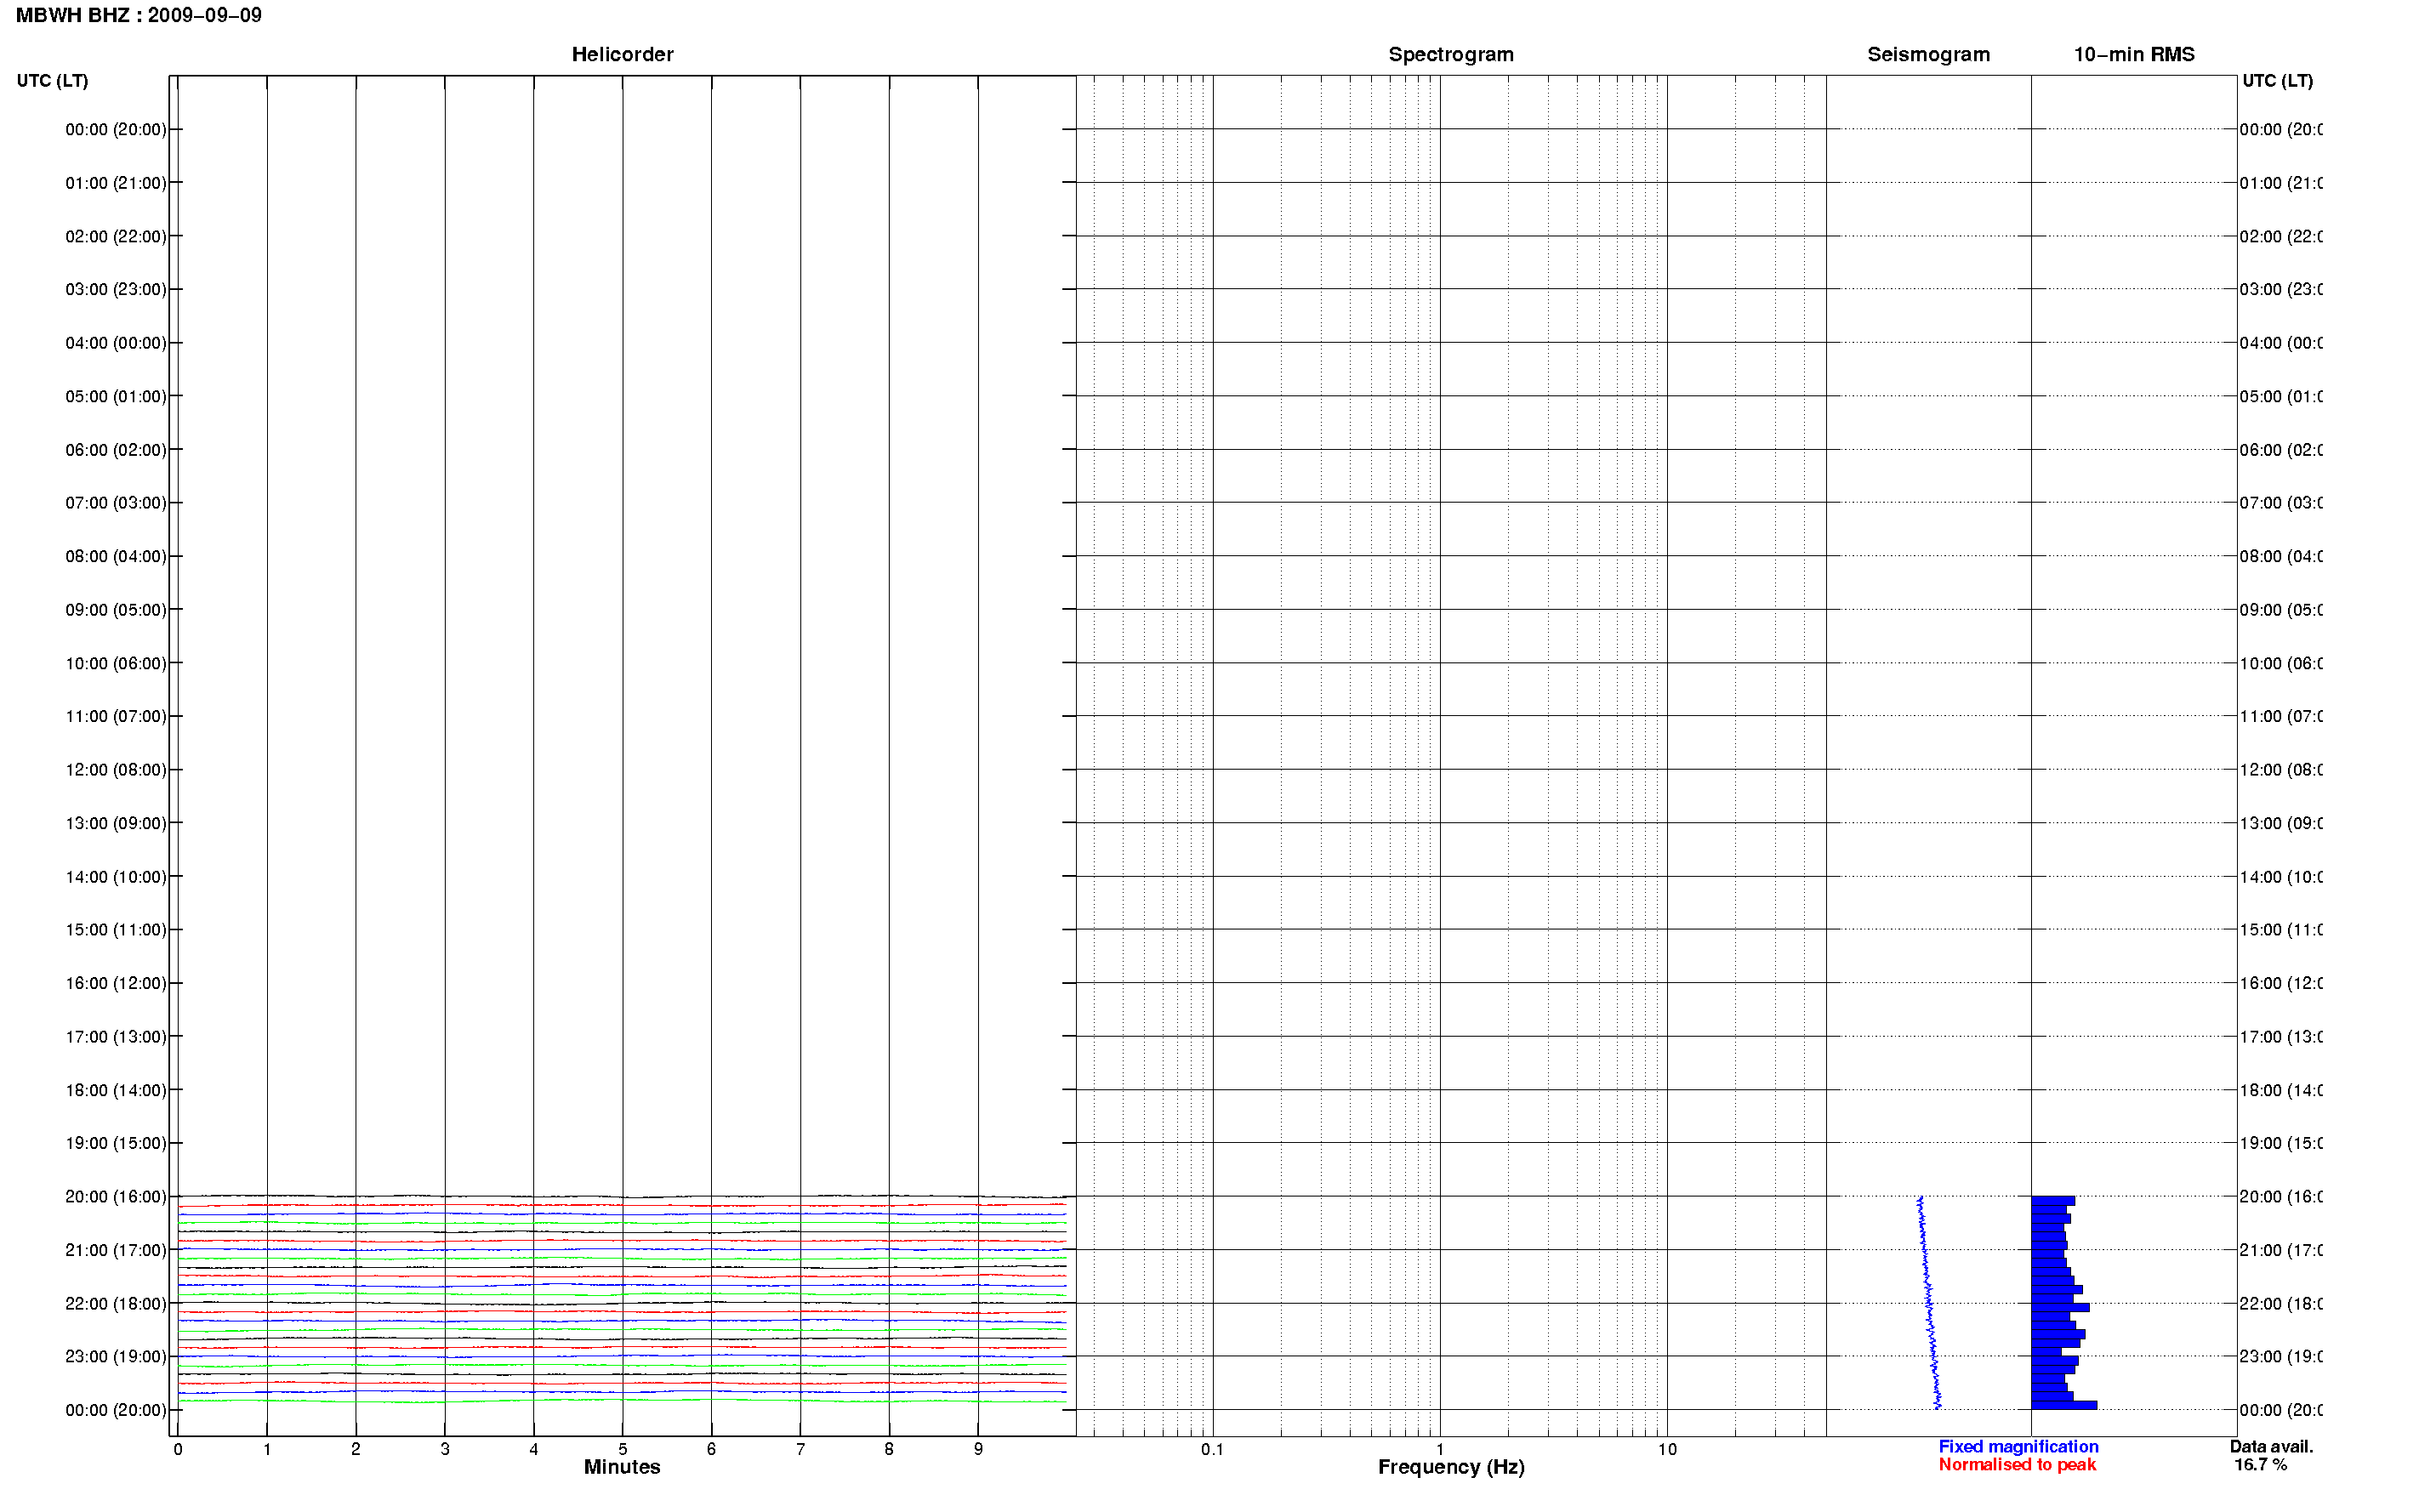Viewport: 2419px width, 1512px height.
Task: Click the left '23:00 (19:00)' time label
Action: (x=116, y=1357)
